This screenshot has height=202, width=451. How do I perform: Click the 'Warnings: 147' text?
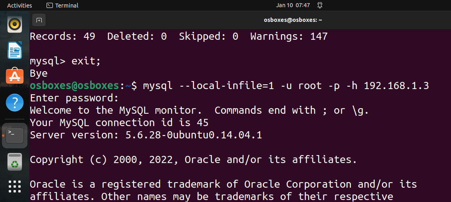tap(289, 37)
